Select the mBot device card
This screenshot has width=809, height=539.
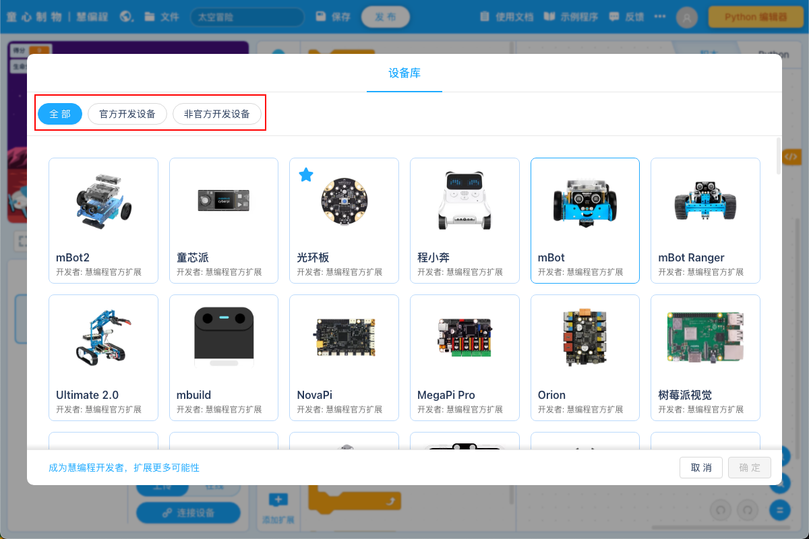coord(585,220)
